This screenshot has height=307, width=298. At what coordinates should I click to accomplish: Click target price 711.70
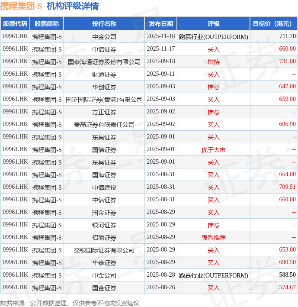(x=288, y=36)
